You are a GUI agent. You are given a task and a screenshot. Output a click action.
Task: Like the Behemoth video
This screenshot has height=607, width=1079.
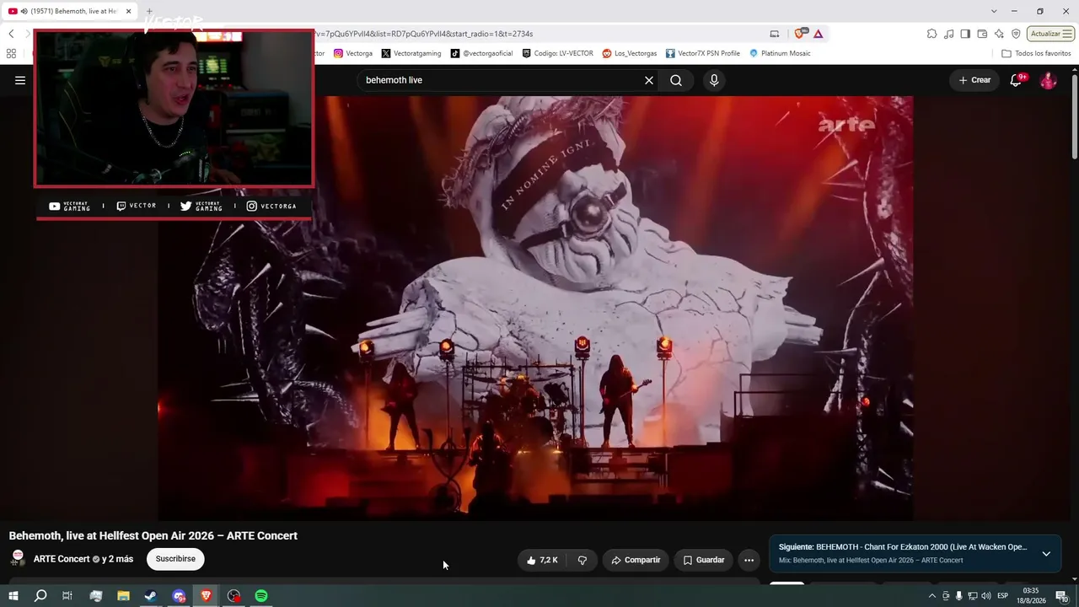point(542,560)
